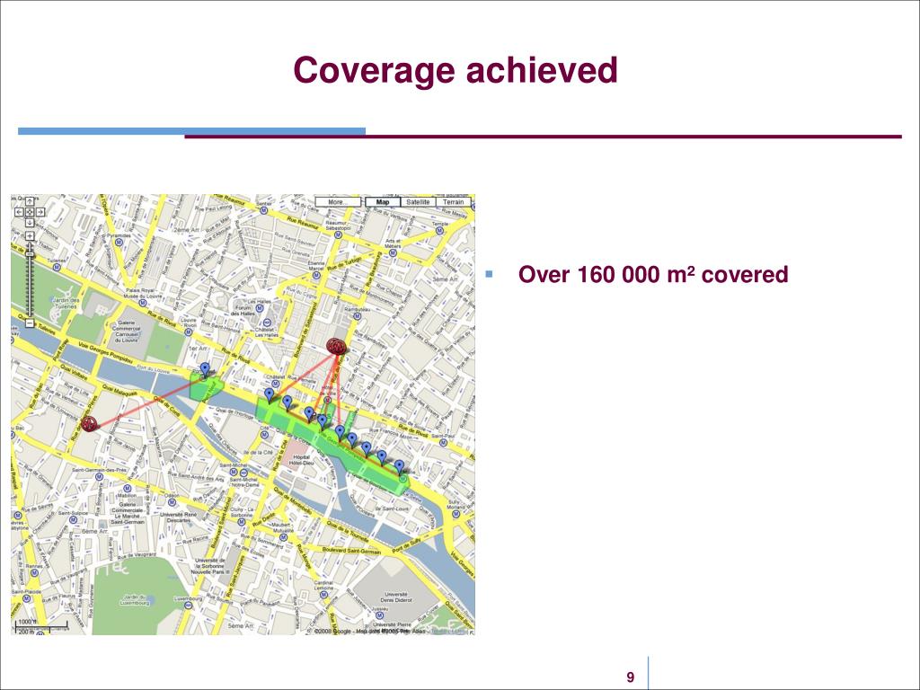Select the red marker near Rue des Saints-Pères
920x690 pixels.
90,423
